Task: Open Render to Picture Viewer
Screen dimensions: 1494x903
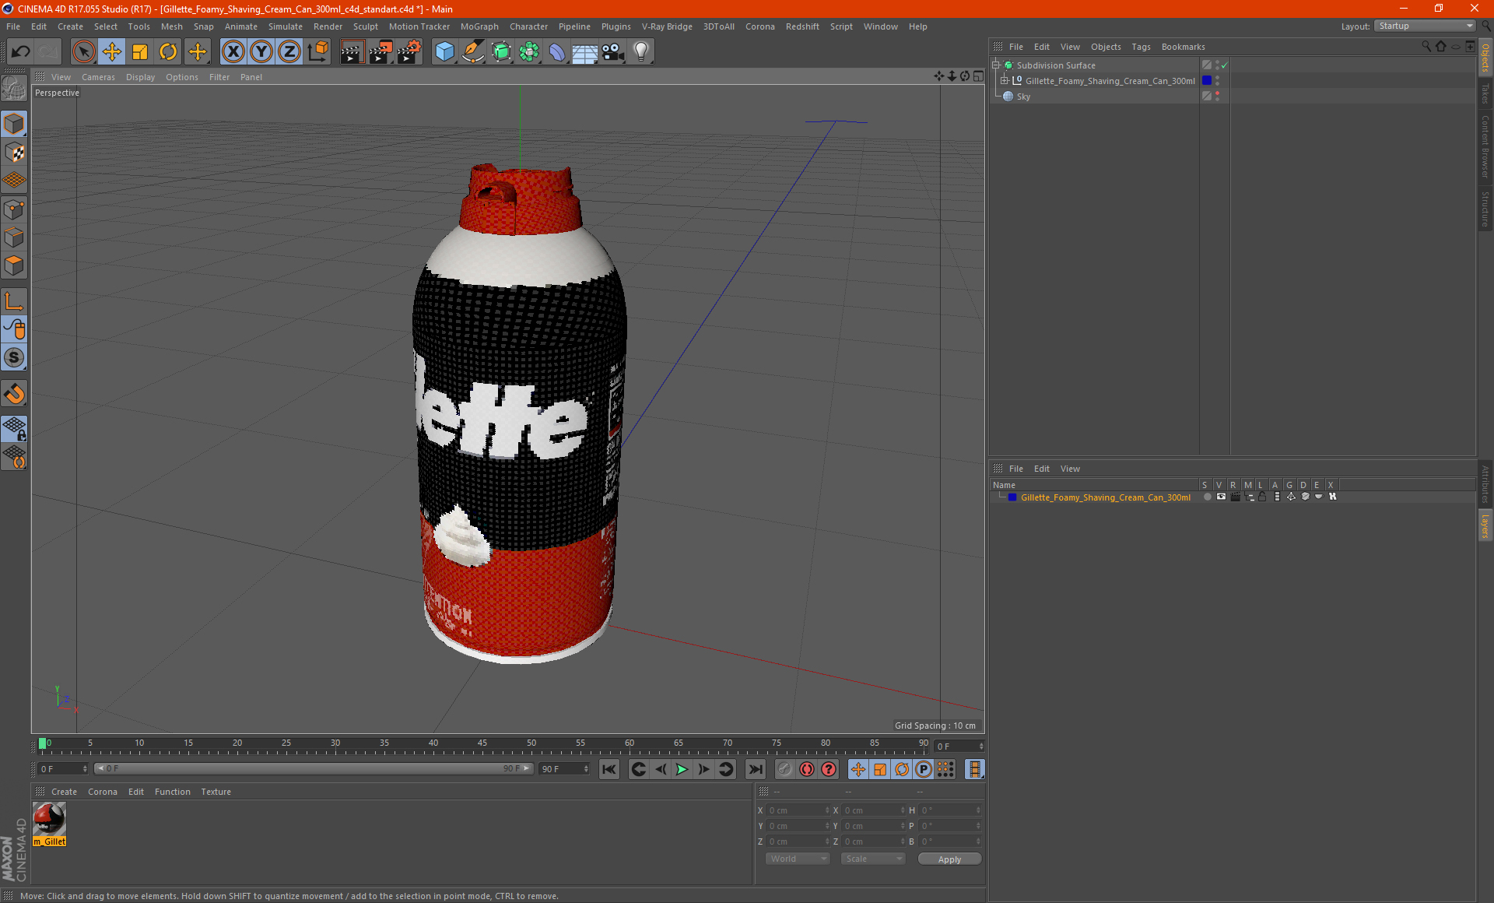Action: (x=381, y=52)
